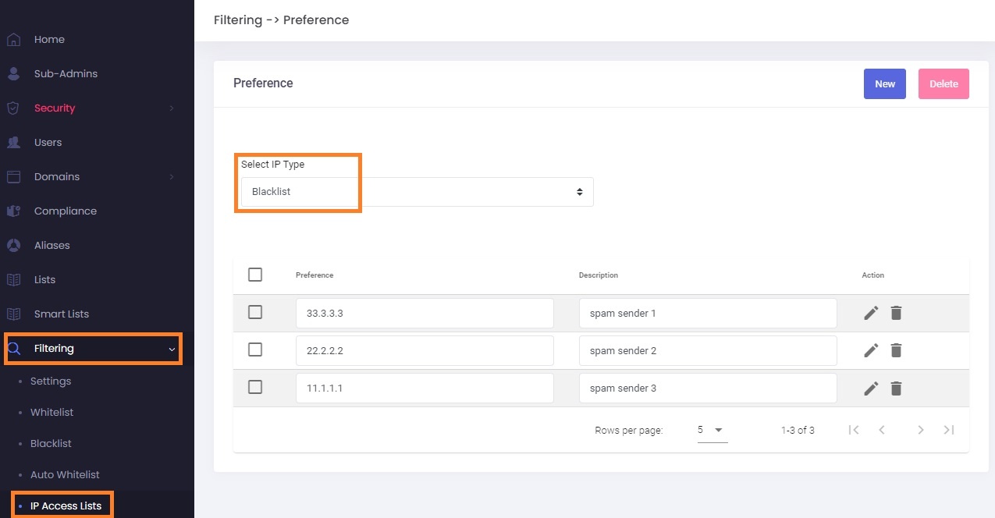Click the Smart Lists book icon
Screen dimensions: 995x518
(x=13, y=314)
